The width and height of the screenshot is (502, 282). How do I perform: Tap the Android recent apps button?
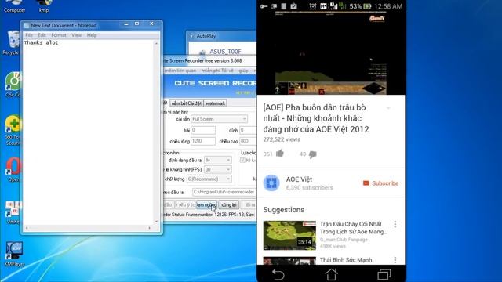(384, 274)
